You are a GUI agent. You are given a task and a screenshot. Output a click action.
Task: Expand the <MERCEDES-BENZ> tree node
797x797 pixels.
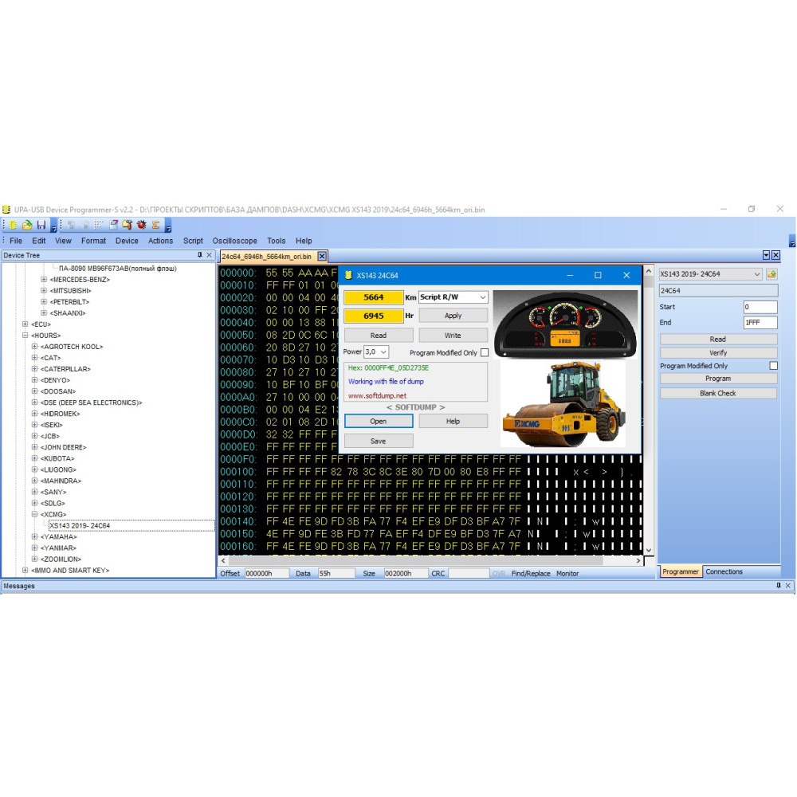click(44, 279)
